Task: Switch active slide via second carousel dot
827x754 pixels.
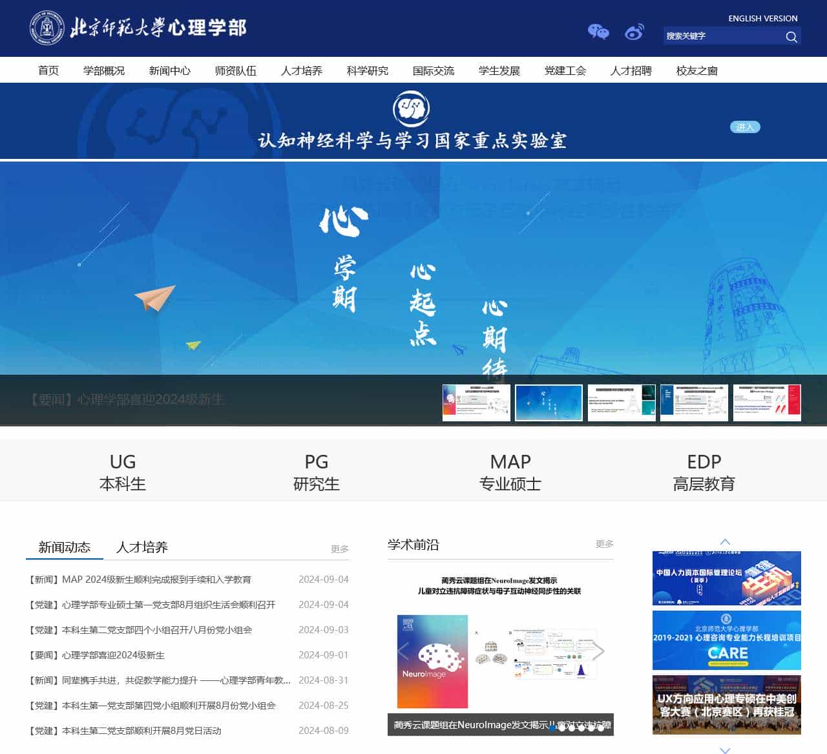Action: point(563,726)
